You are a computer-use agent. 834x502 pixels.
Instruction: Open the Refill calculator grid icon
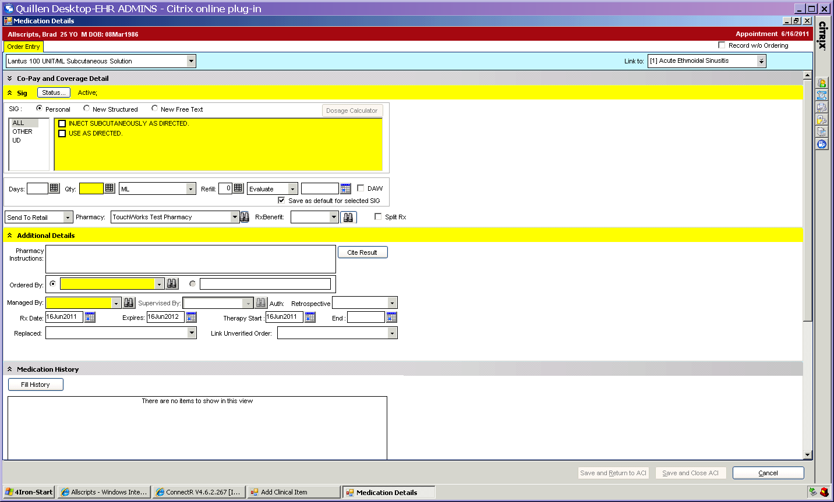[238, 188]
